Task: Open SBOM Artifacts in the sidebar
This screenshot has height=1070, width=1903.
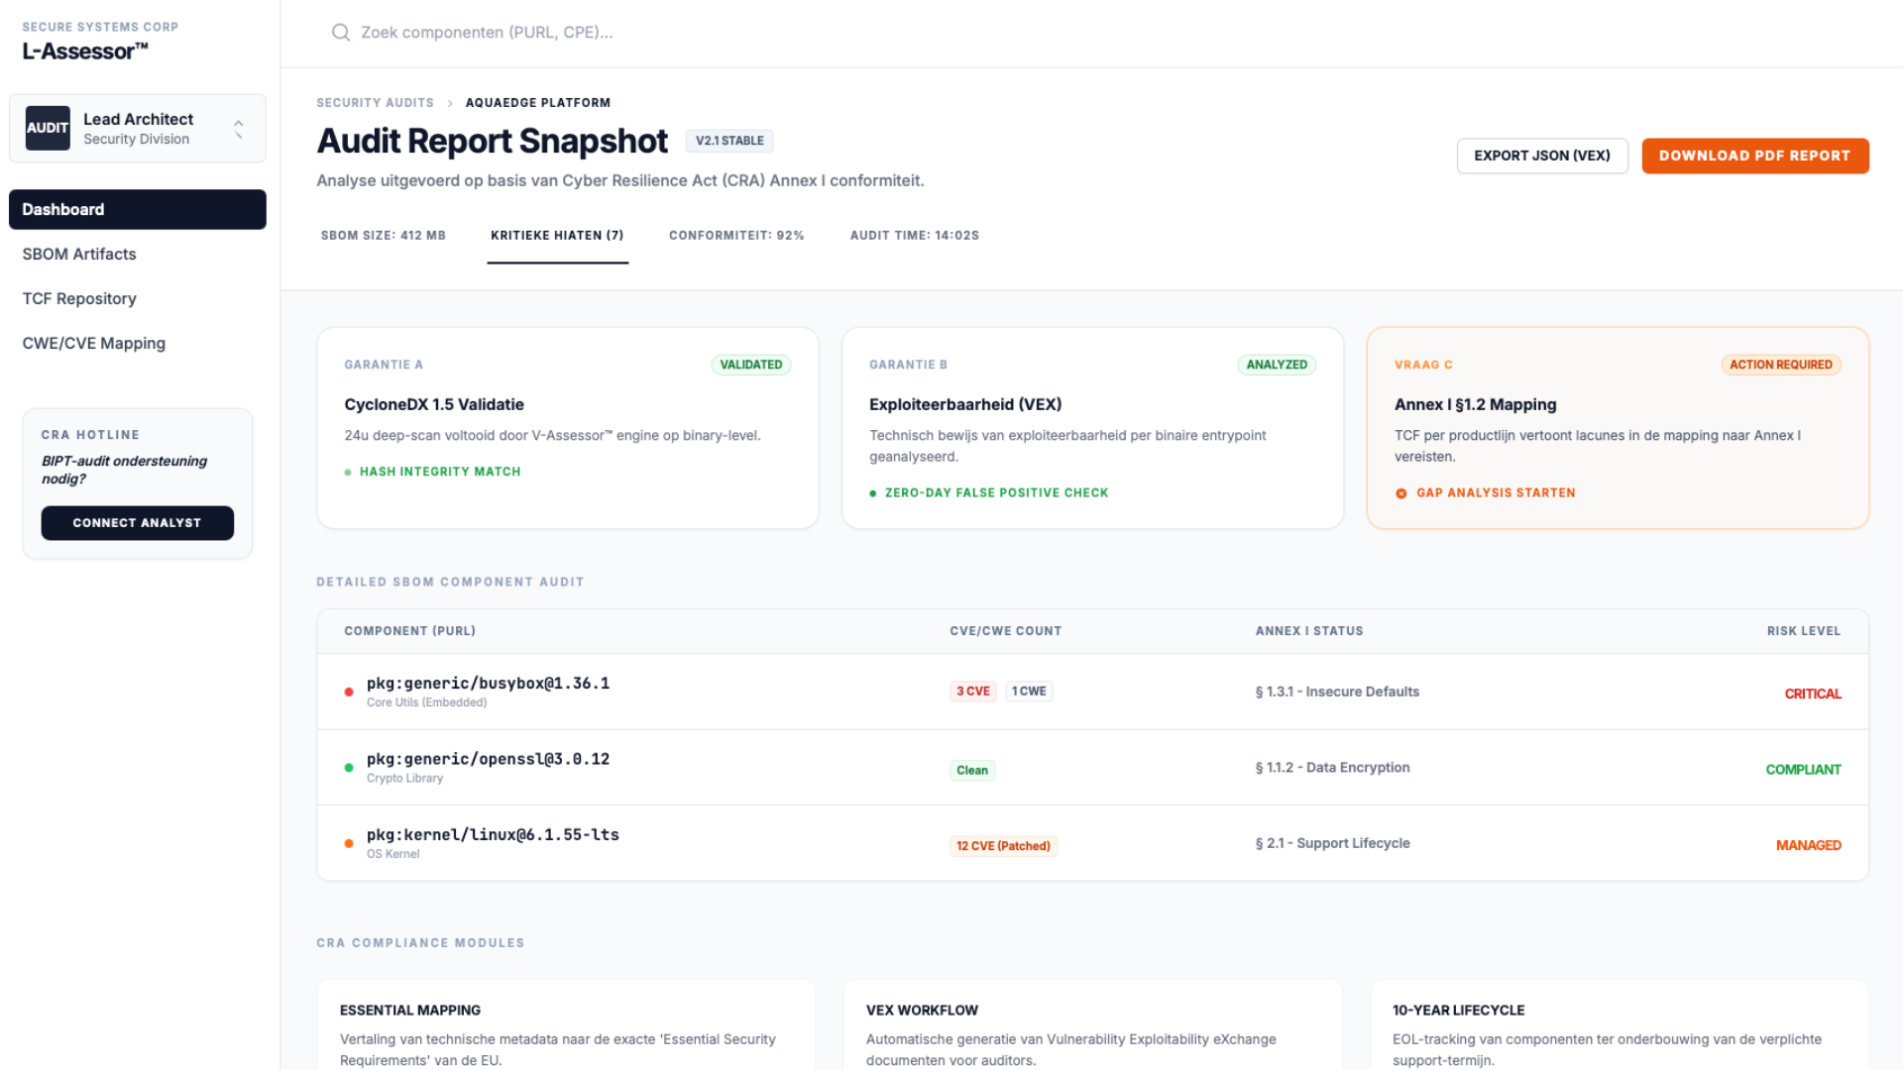Action: tap(79, 254)
